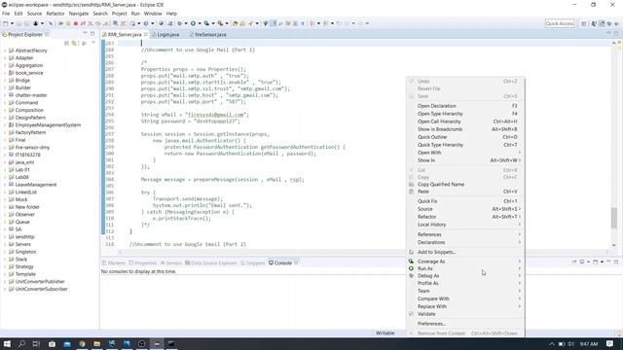Open the Source submenu in context menu
The image size is (623, 350).
[x=465, y=209]
